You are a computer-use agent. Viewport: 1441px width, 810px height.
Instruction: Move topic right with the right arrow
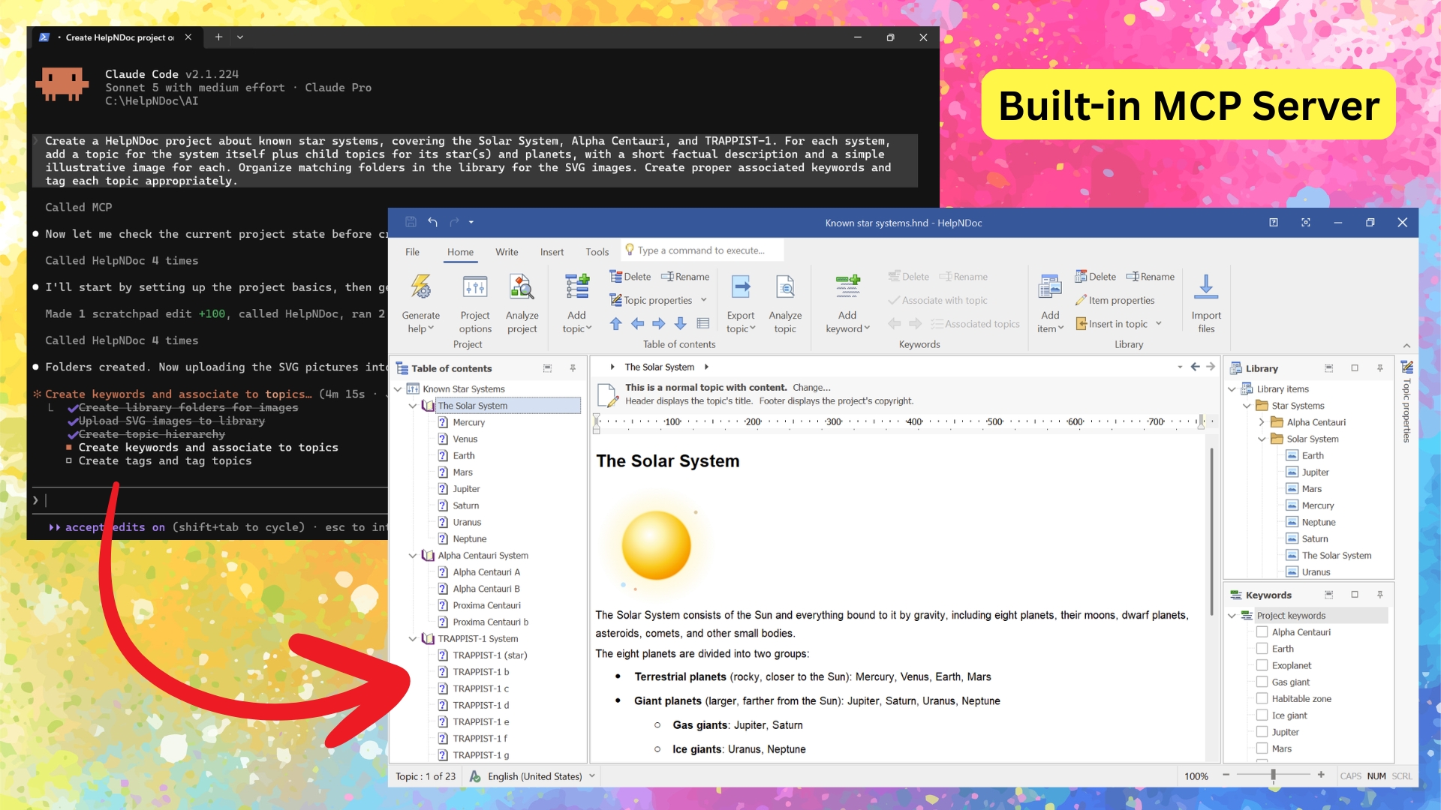(658, 323)
